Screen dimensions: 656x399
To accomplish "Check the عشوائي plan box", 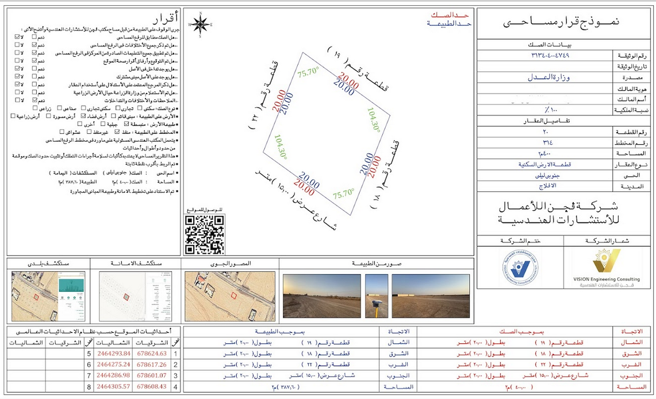I will pos(62,131).
